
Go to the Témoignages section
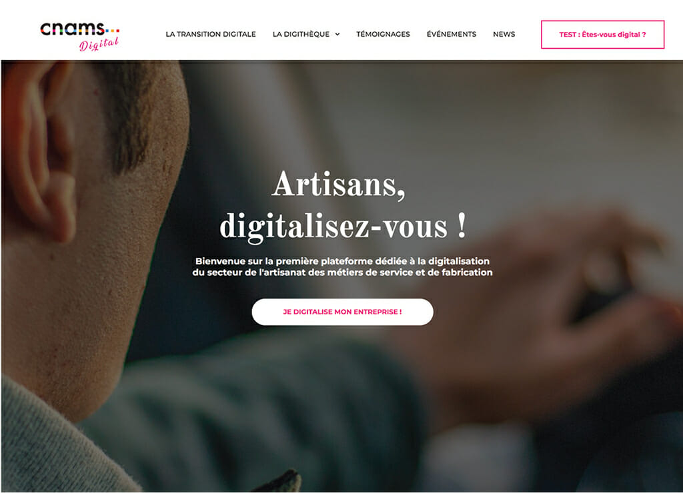383,34
